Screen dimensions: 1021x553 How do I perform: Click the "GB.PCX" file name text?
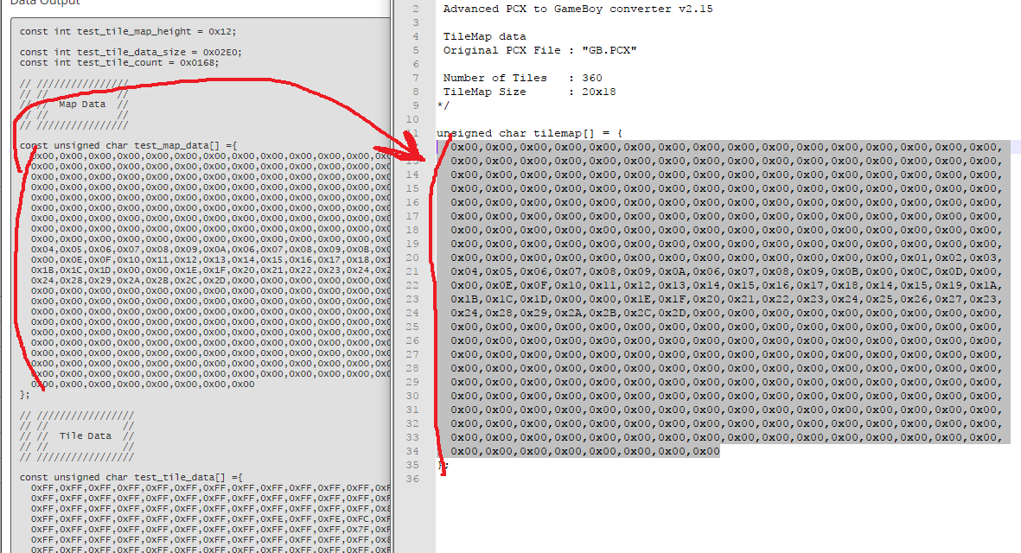pos(609,50)
